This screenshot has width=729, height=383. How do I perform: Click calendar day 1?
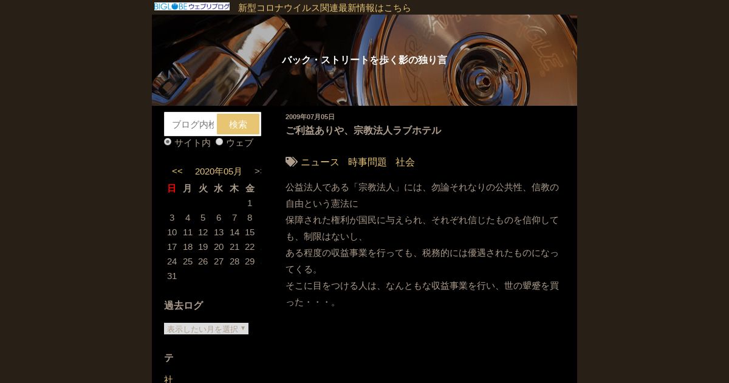click(250, 203)
